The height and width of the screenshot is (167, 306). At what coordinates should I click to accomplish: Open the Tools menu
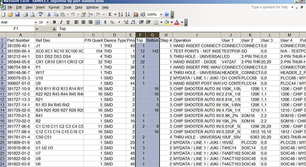[67, 7]
